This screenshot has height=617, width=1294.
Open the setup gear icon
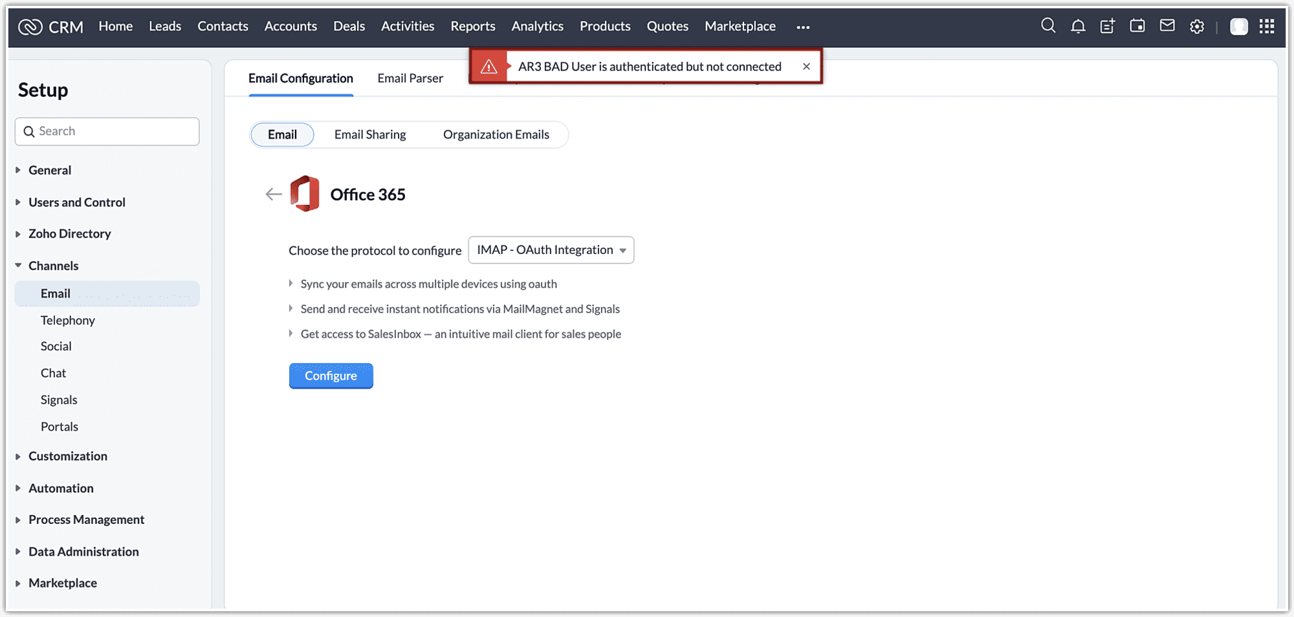(1197, 26)
